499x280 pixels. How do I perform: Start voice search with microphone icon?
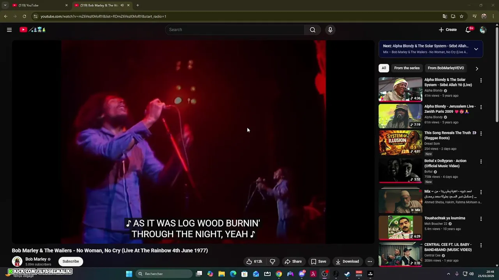[x=330, y=30]
